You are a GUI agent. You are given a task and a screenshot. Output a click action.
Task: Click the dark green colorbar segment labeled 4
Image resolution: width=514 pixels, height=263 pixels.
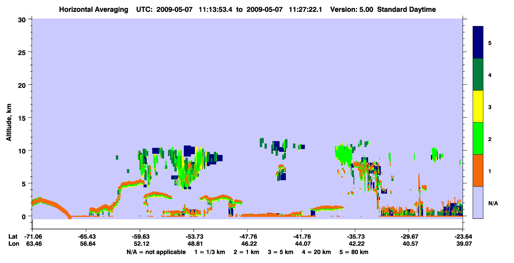point(478,75)
